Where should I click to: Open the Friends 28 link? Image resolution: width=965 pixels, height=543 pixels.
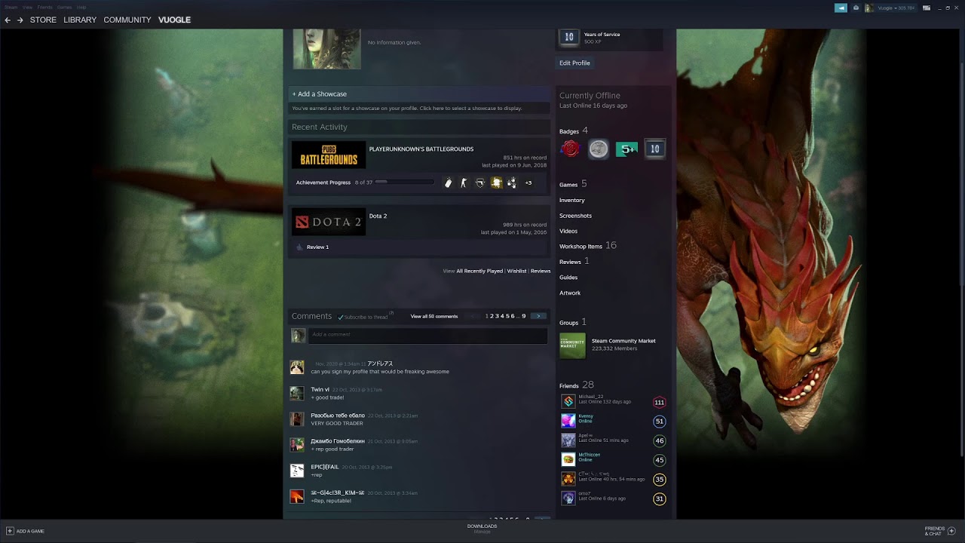click(x=577, y=385)
